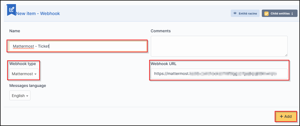Click the arrow next to Mattermost
300x126 pixels.
click(35, 74)
